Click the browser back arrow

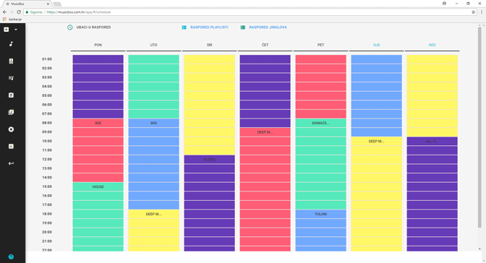pyautogui.click(x=4, y=12)
